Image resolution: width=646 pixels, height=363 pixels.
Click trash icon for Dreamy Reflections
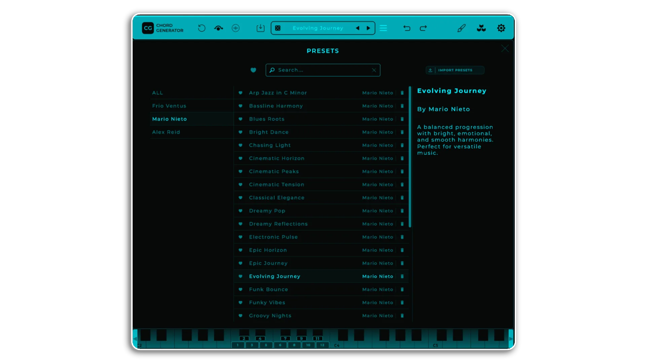click(x=402, y=224)
